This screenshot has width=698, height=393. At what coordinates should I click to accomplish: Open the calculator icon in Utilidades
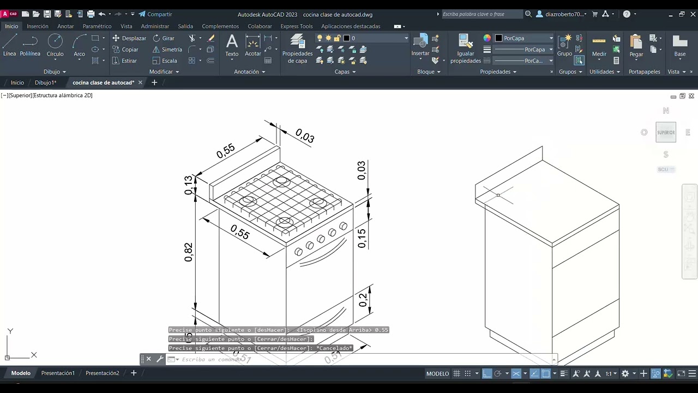coord(616,61)
